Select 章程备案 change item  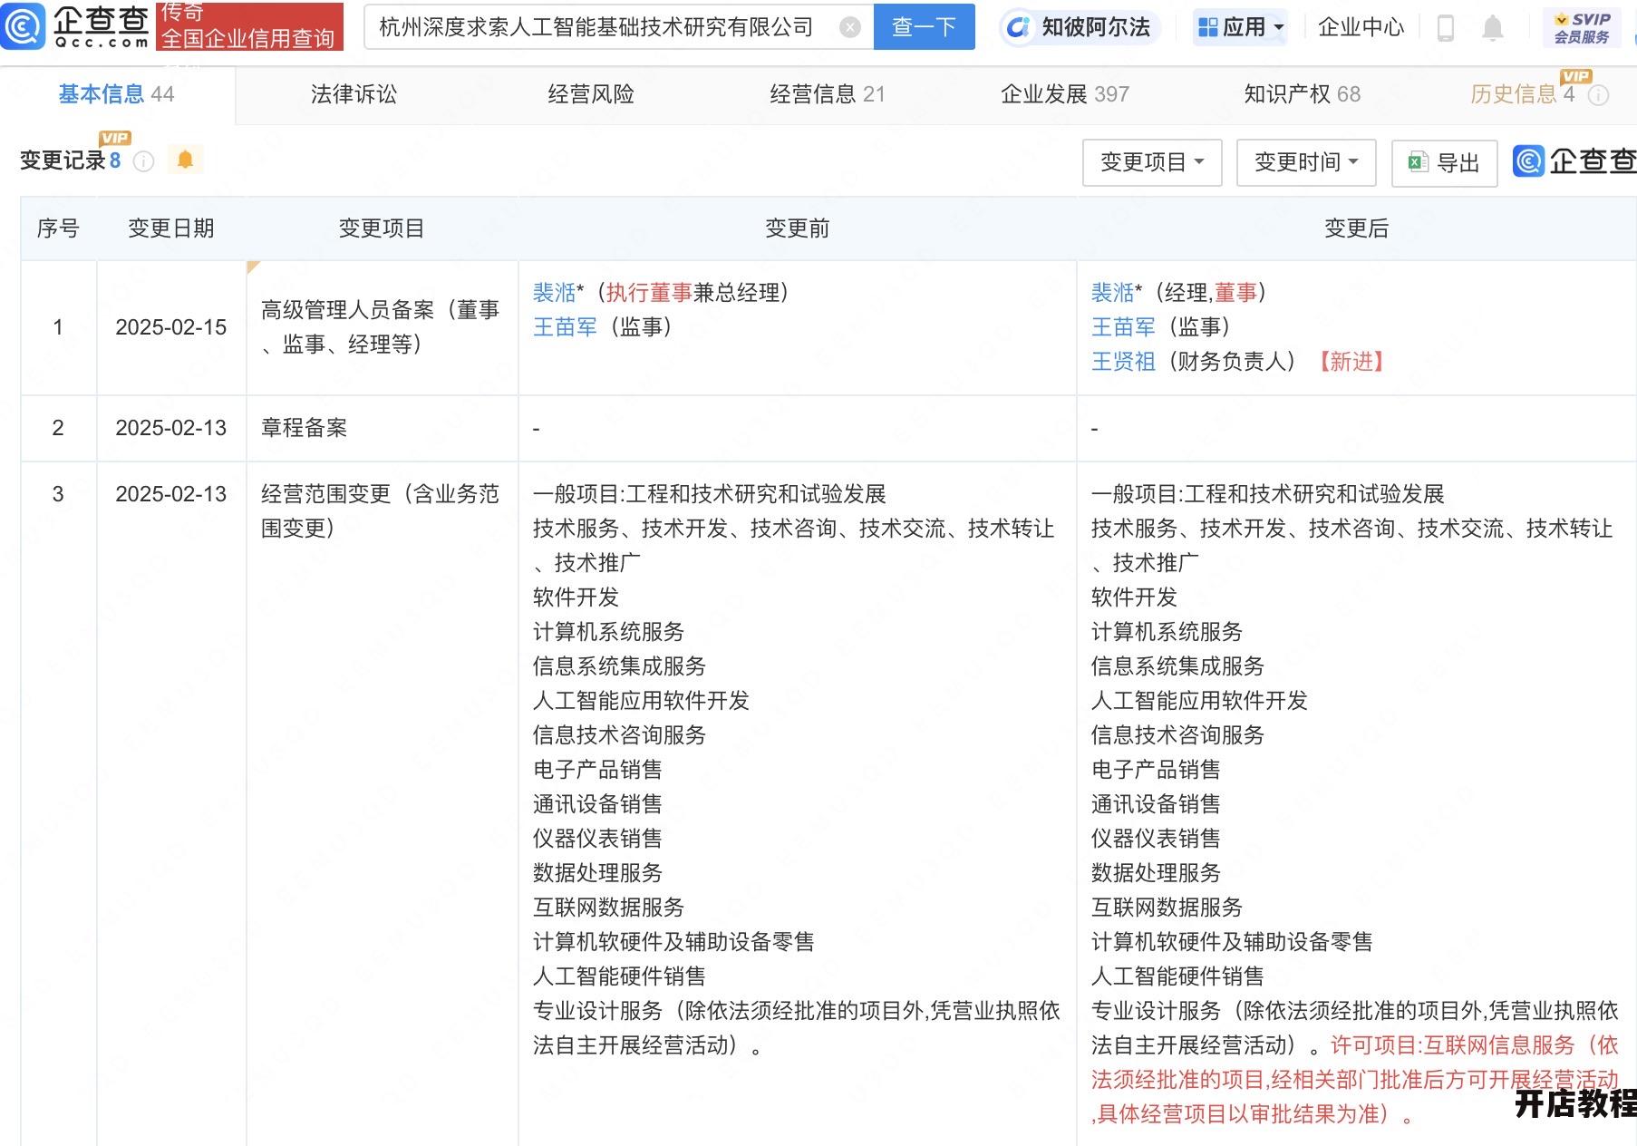(305, 428)
